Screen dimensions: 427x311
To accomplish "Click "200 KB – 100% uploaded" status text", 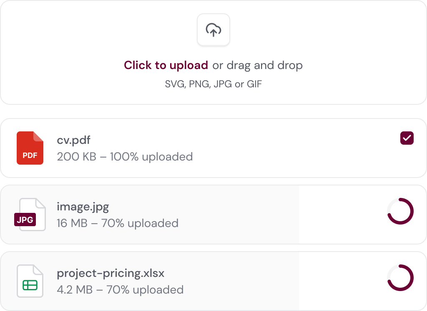I will [x=125, y=157].
